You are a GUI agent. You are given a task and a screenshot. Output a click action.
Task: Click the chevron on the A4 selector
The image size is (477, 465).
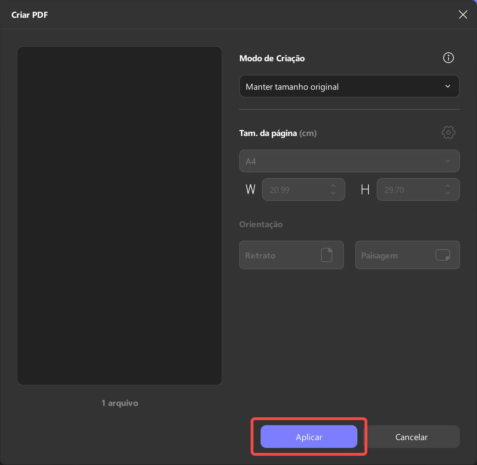[448, 161]
